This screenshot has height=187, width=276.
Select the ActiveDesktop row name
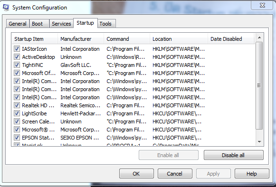click(x=38, y=57)
